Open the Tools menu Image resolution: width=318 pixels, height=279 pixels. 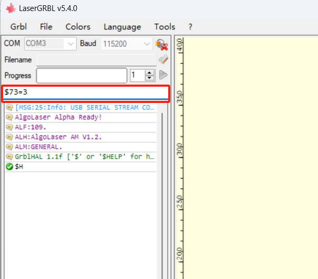[x=165, y=27]
